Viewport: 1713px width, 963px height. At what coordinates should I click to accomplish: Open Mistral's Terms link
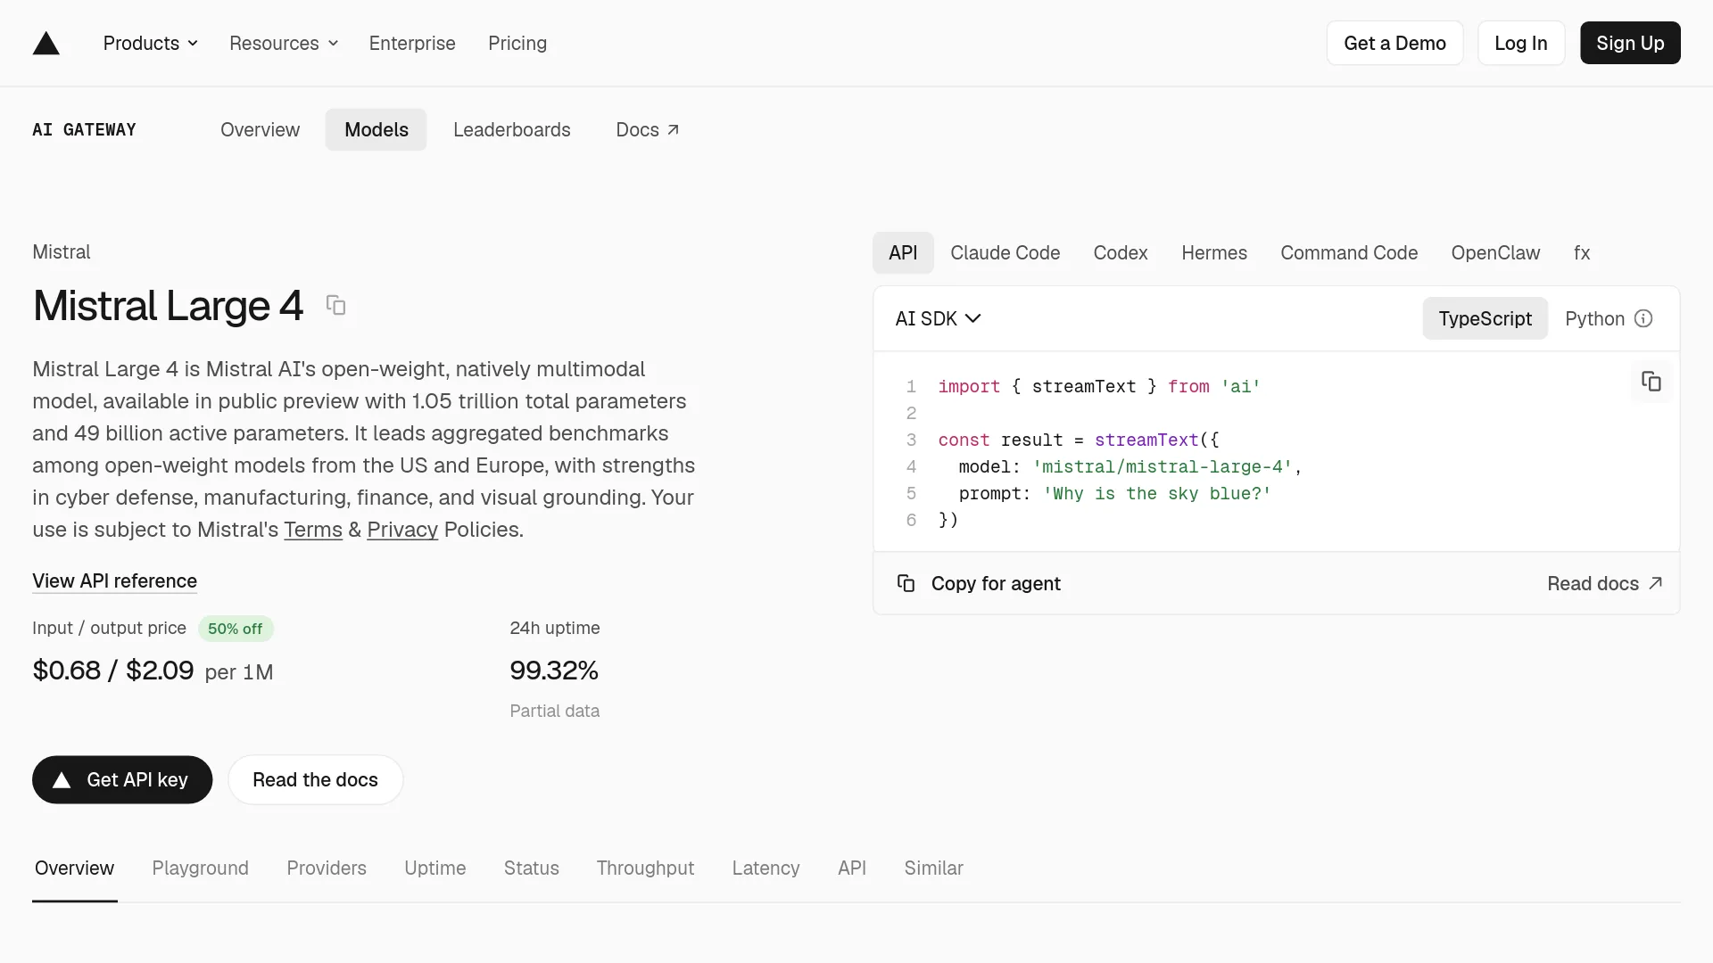pyautogui.click(x=313, y=530)
